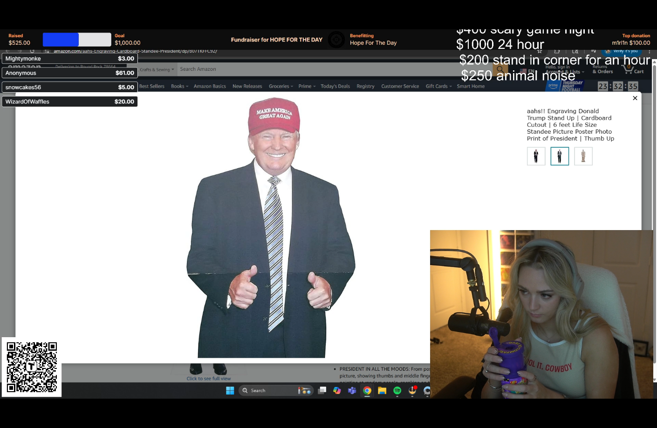
Task: Open Today's Deals
Action: [x=335, y=86]
